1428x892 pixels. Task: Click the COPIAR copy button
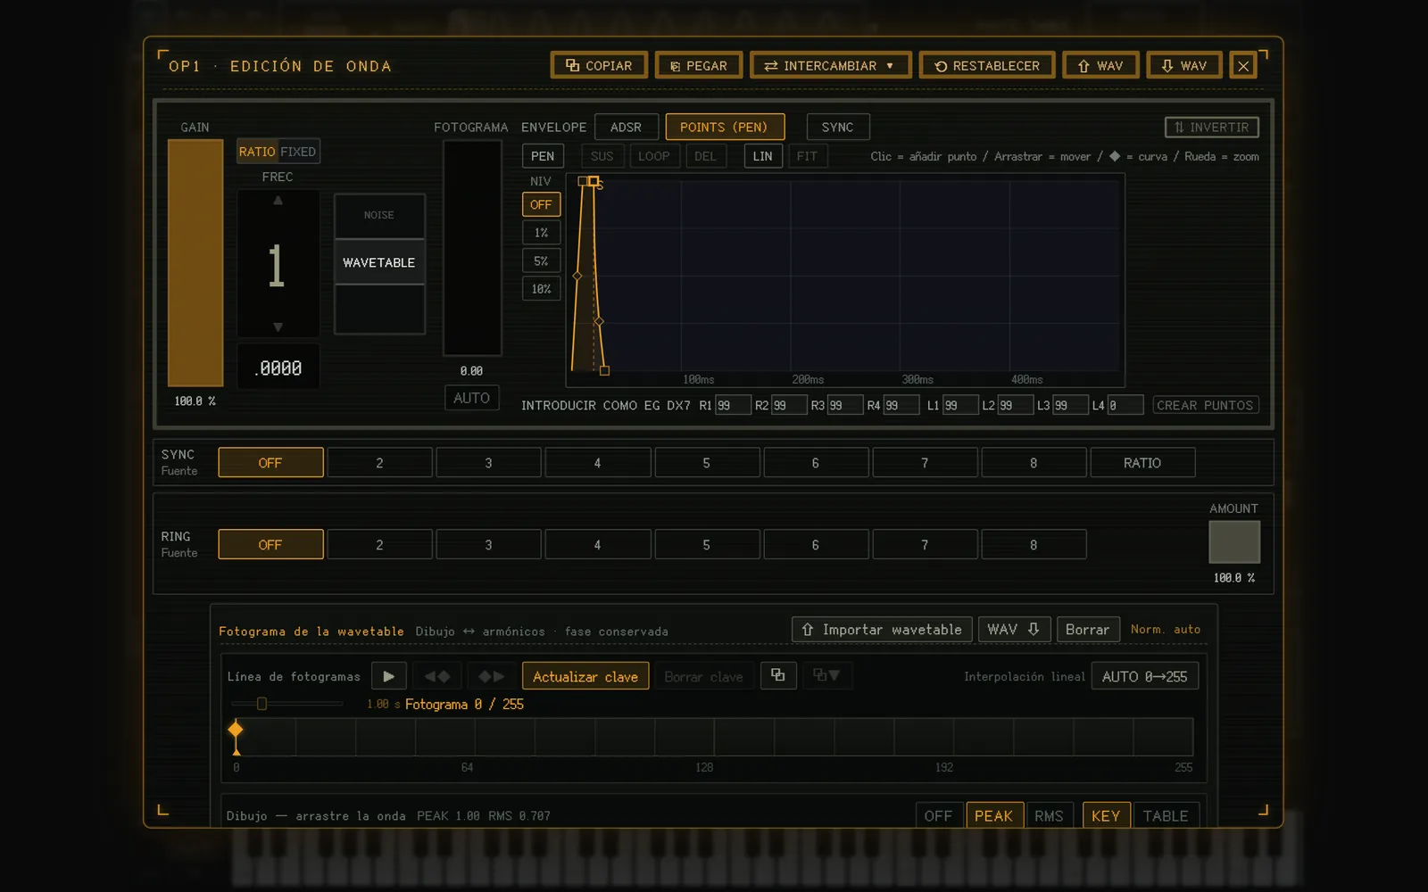599,65
